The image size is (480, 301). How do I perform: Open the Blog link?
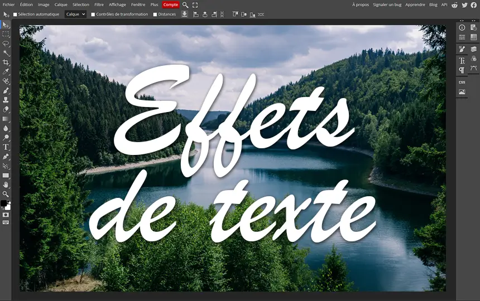tap(433, 4)
